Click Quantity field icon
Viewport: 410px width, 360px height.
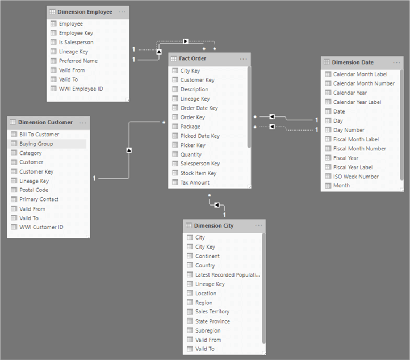(175, 154)
